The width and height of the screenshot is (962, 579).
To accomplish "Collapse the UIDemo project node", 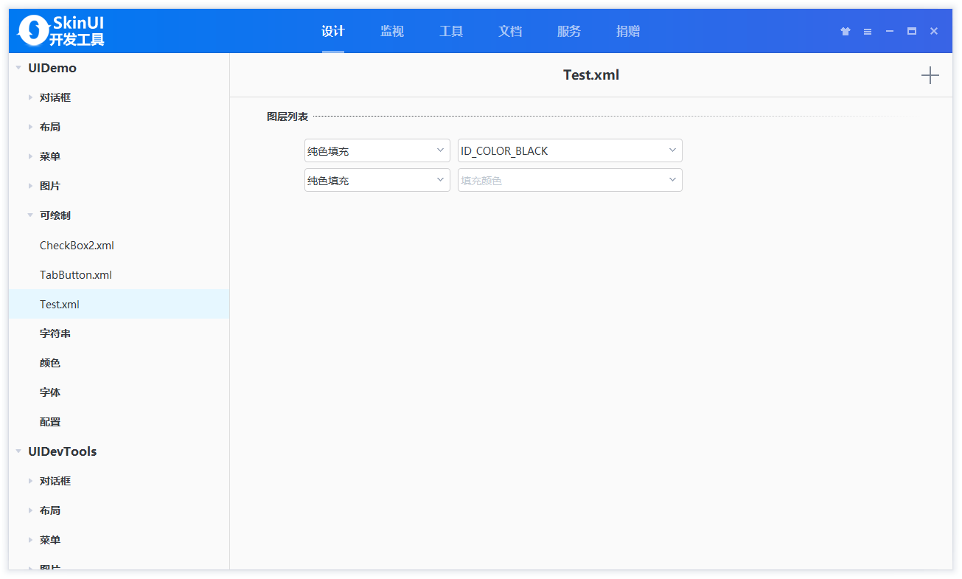I will [18, 68].
